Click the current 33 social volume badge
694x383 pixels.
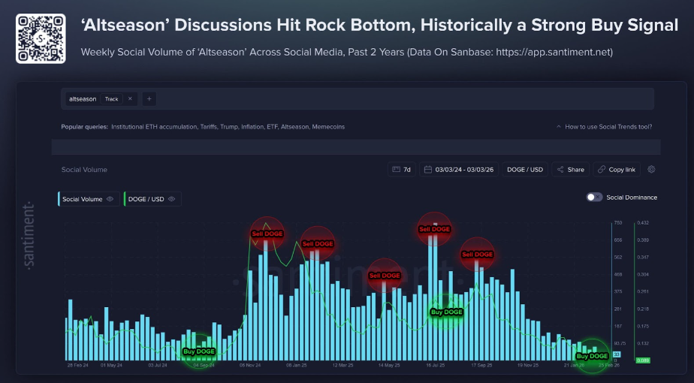(x=617, y=354)
